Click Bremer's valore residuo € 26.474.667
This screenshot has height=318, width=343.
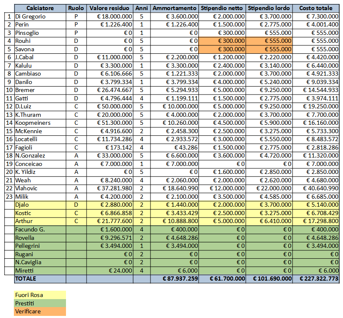[110, 90]
